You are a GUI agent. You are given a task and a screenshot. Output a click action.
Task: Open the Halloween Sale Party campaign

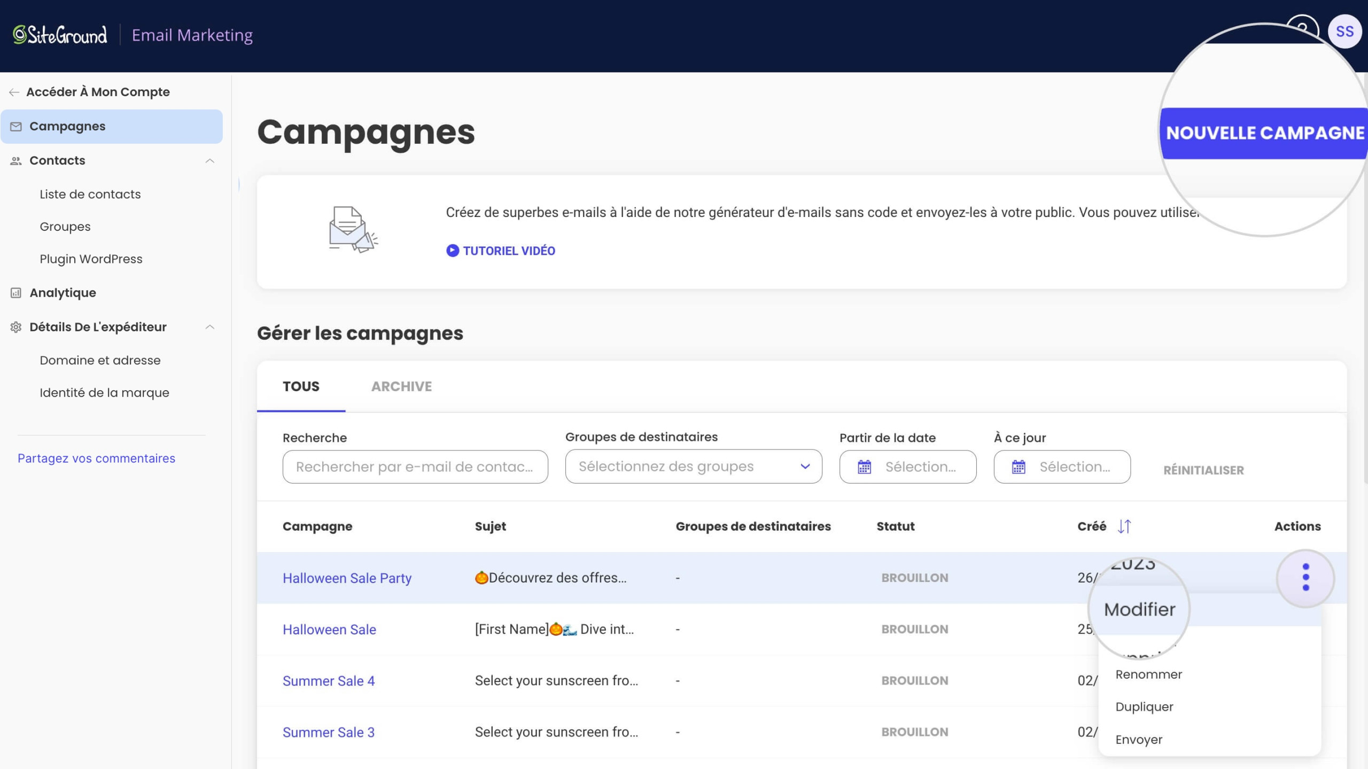coord(347,578)
